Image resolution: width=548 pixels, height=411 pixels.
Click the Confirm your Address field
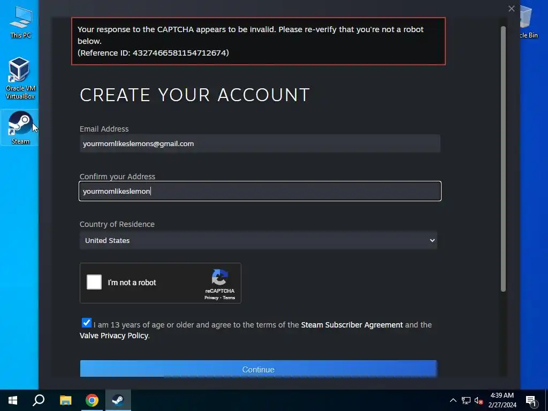click(260, 191)
